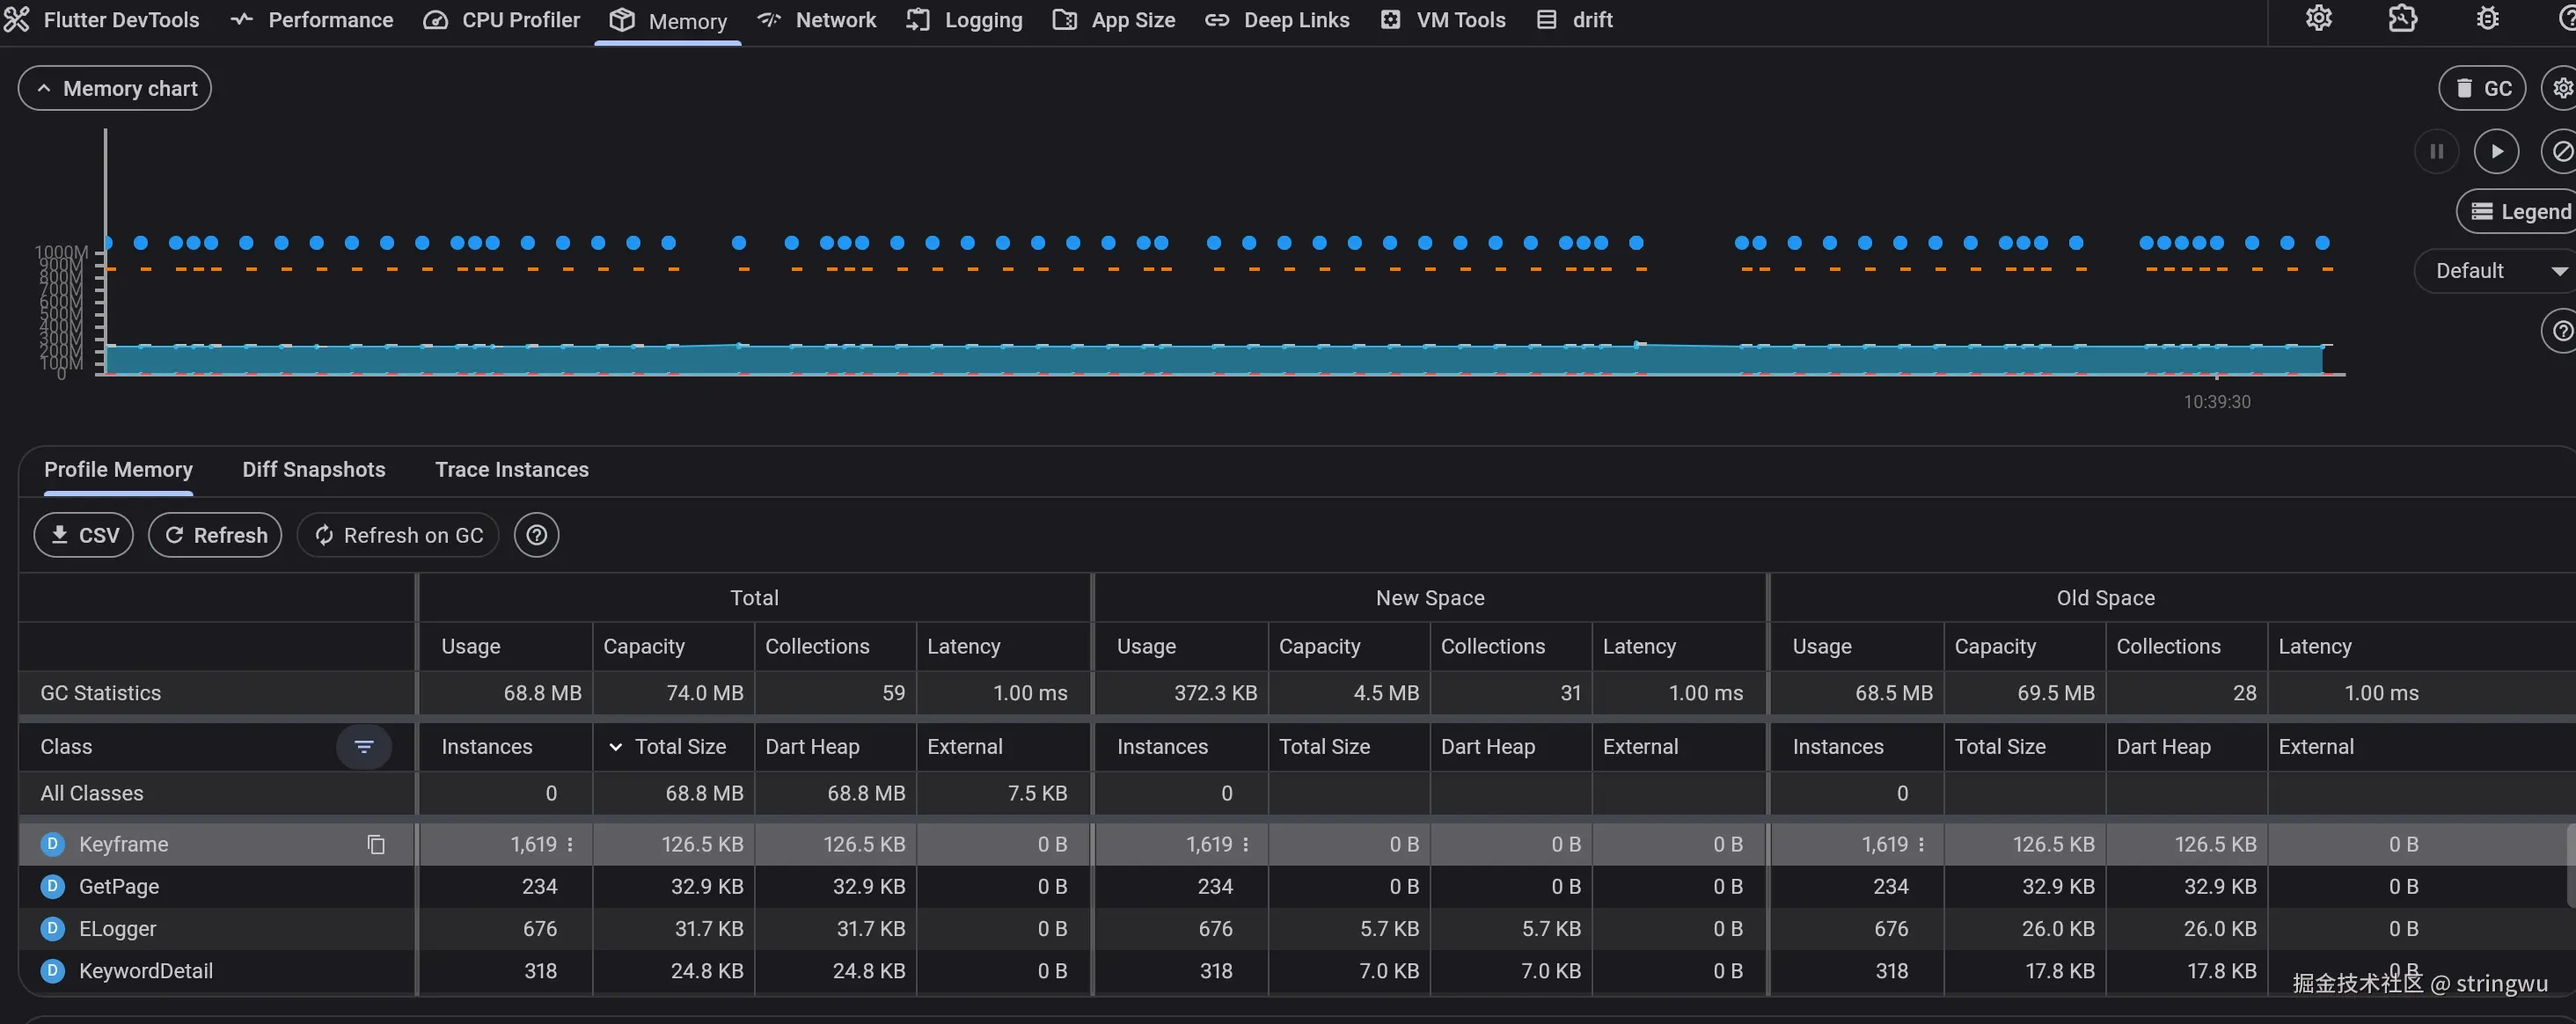The width and height of the screenshot is (2576, 1024).
Task: Open the DevTools settings gear icon
Action: tap(2318, 19)
